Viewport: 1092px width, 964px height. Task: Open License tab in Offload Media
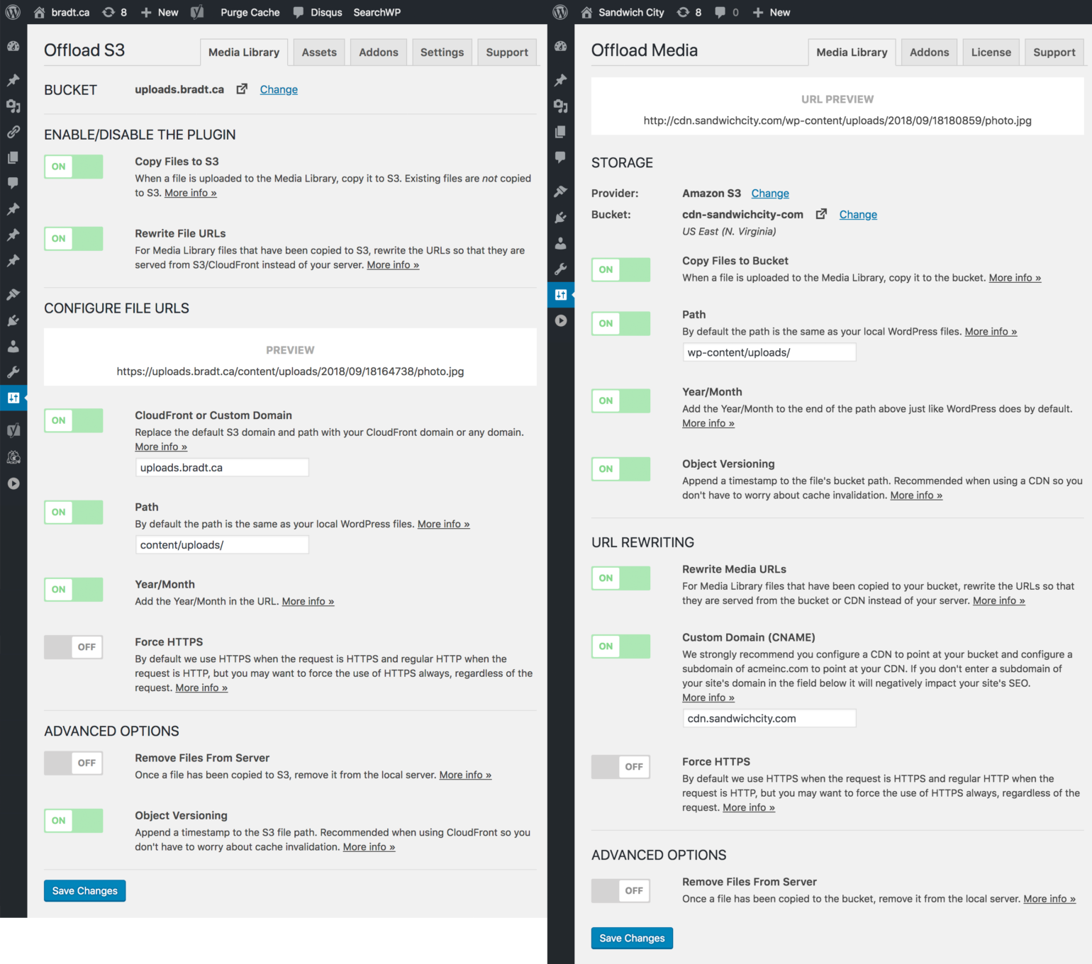(991, 52)
